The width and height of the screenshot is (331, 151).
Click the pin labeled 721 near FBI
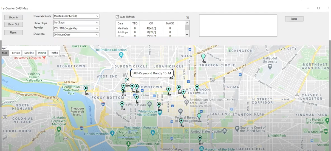[x=181, y=122]
